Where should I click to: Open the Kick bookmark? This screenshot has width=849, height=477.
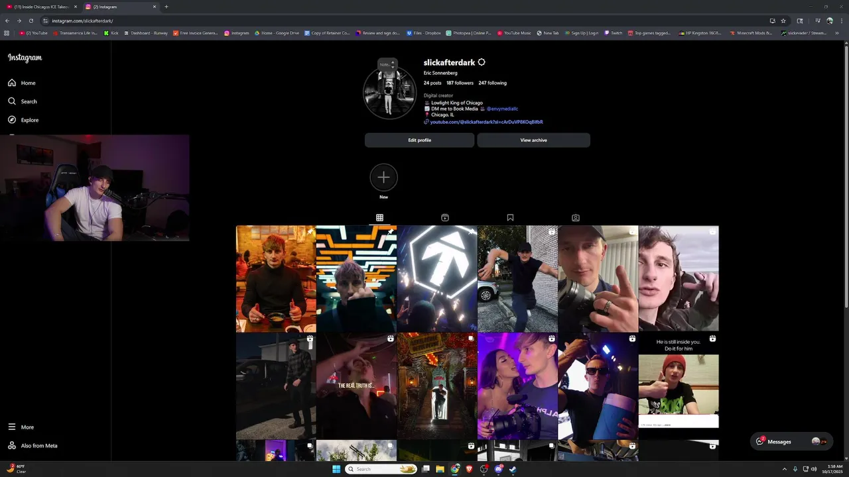111,32
